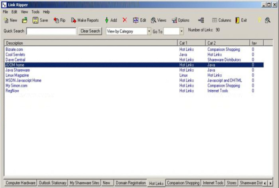This screenshot has height=188, width=279.
Task: Switch to the Internet Tools tab
Action: pyautogui.click(x=213, y=183)
